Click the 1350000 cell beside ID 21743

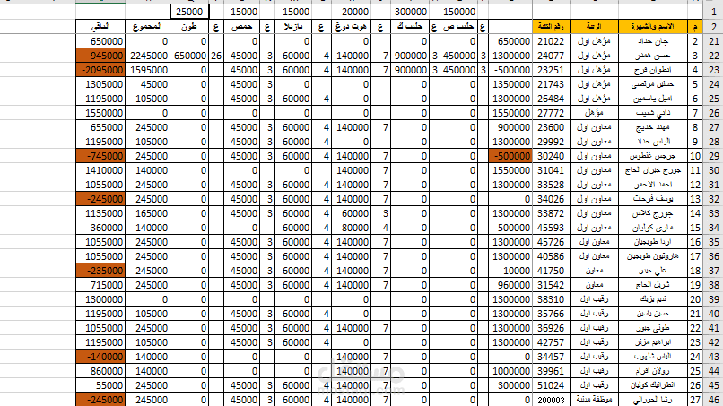point(510,84)
